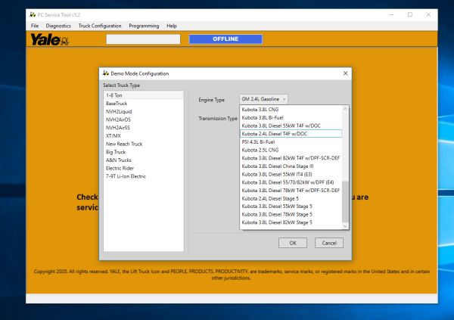Screen dimensions: 454x320
Task: Open the Diagnostics menu
Action: coord(58,26)
